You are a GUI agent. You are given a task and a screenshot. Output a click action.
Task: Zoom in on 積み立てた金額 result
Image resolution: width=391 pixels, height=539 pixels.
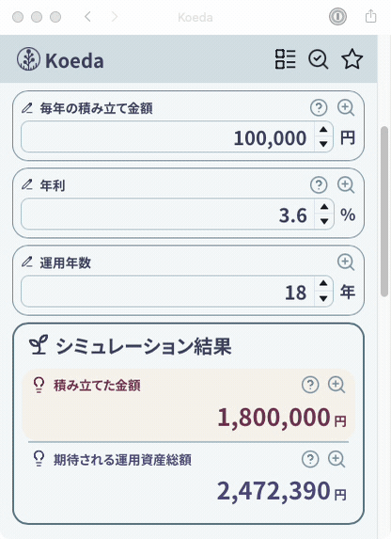336,385
